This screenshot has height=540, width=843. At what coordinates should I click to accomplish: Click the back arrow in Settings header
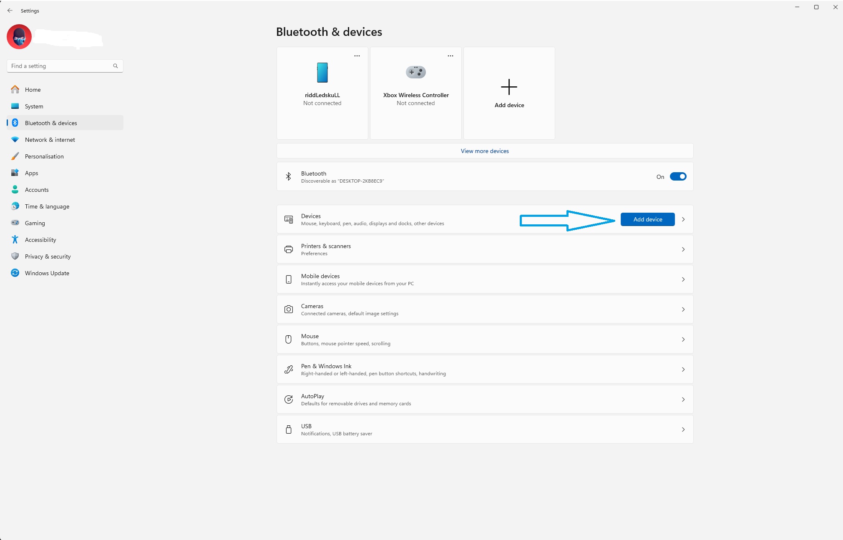[x=10, y=11]
